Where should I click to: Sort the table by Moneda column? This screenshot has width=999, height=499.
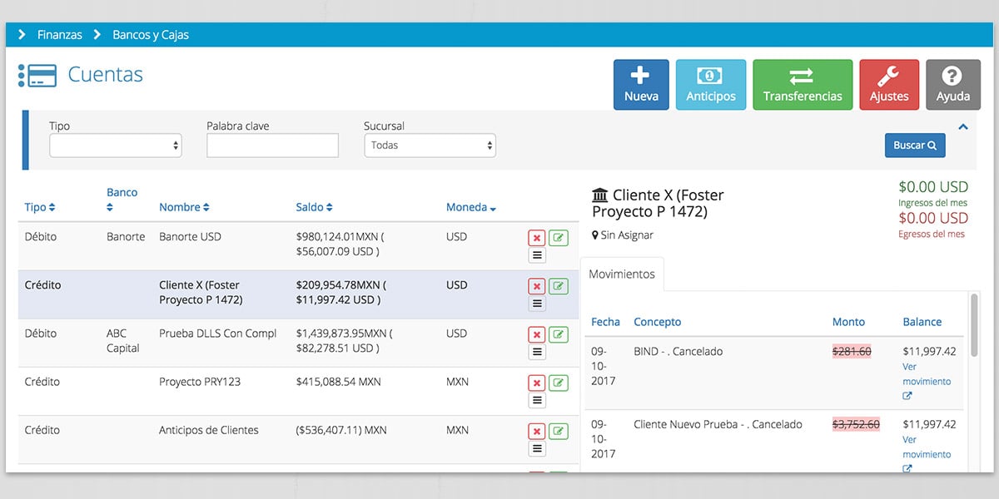click(x=470, y=207)
